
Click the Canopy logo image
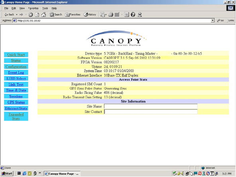pos(116,38)
